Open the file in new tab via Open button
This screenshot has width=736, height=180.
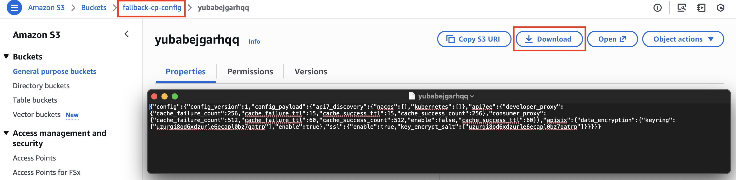pos(612,39)
